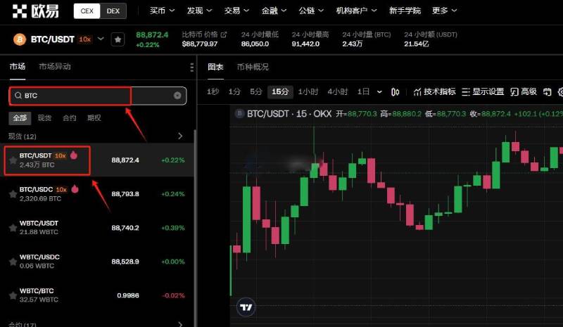The height and width of the screenshot is (327, 563).
Task: Set chart interval to 1日
Action: 363,92
